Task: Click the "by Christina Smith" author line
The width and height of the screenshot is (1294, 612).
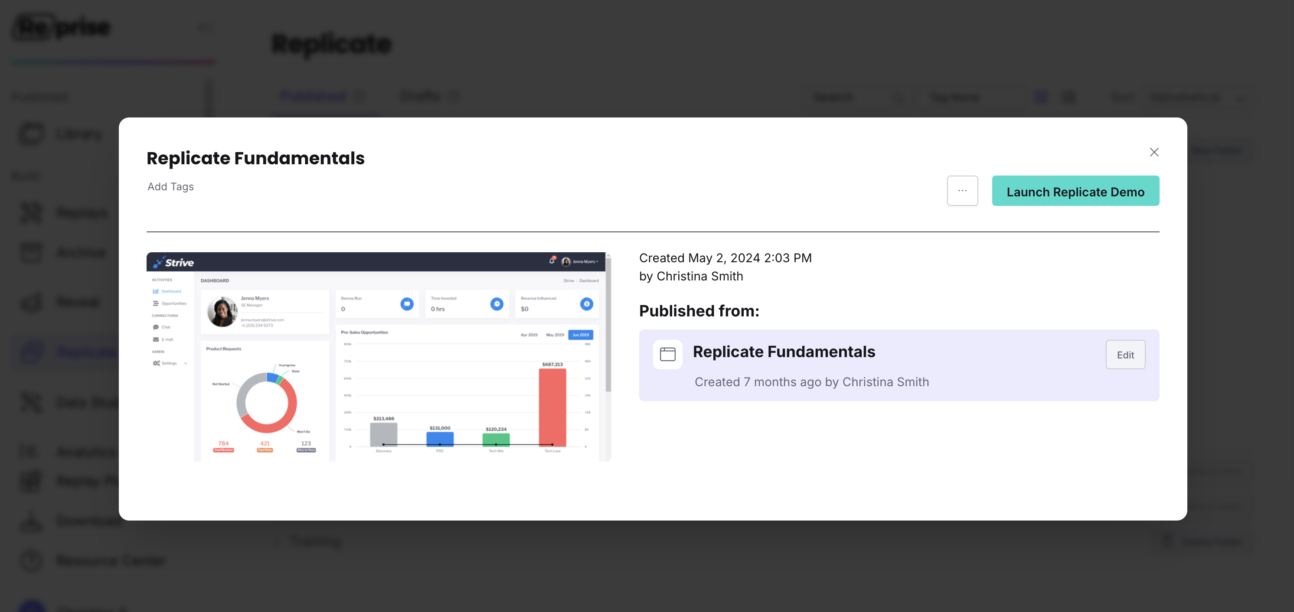Action: coord(691,276)
